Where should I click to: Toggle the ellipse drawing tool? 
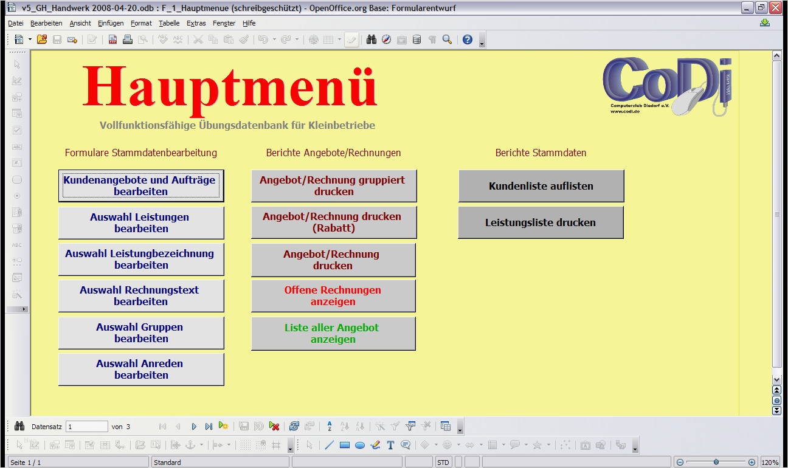(361, 444)
